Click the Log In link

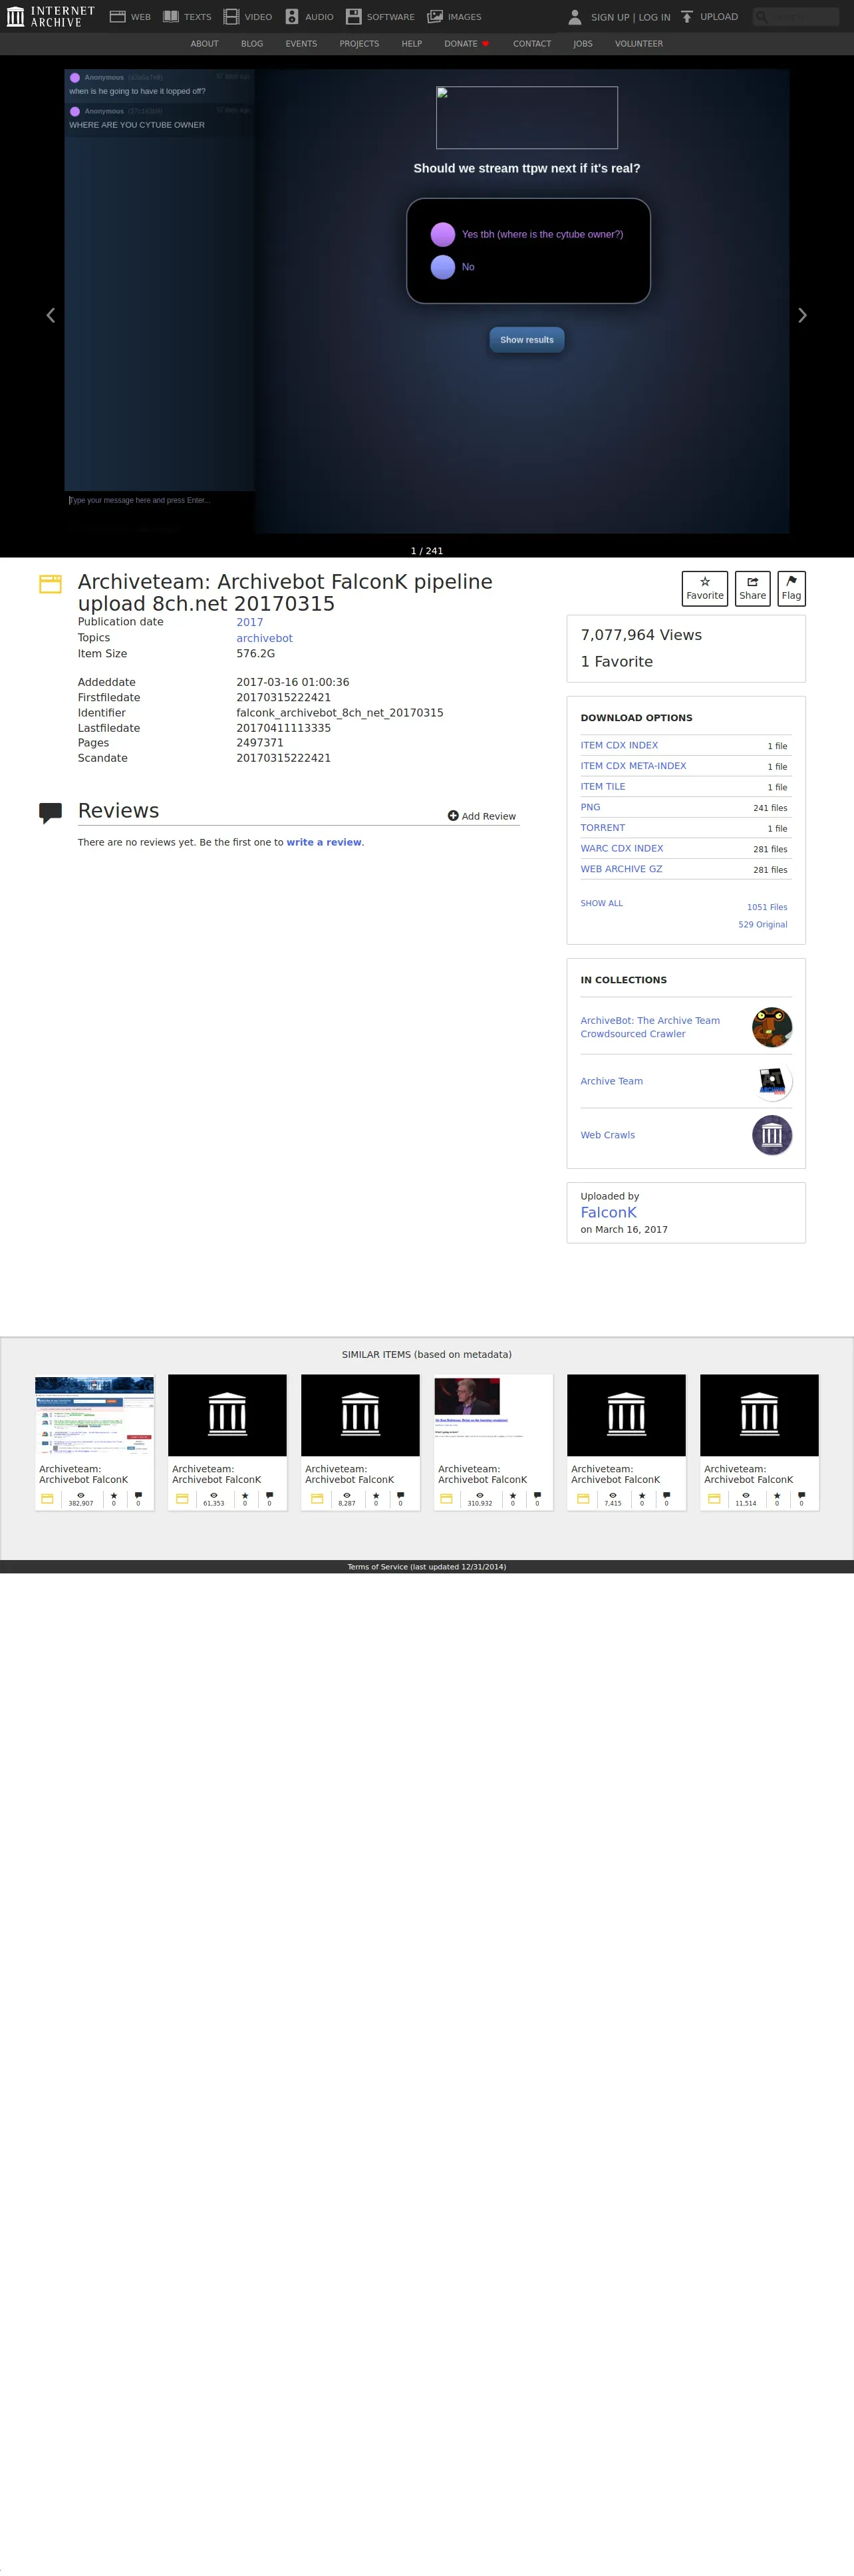point(655,17)
